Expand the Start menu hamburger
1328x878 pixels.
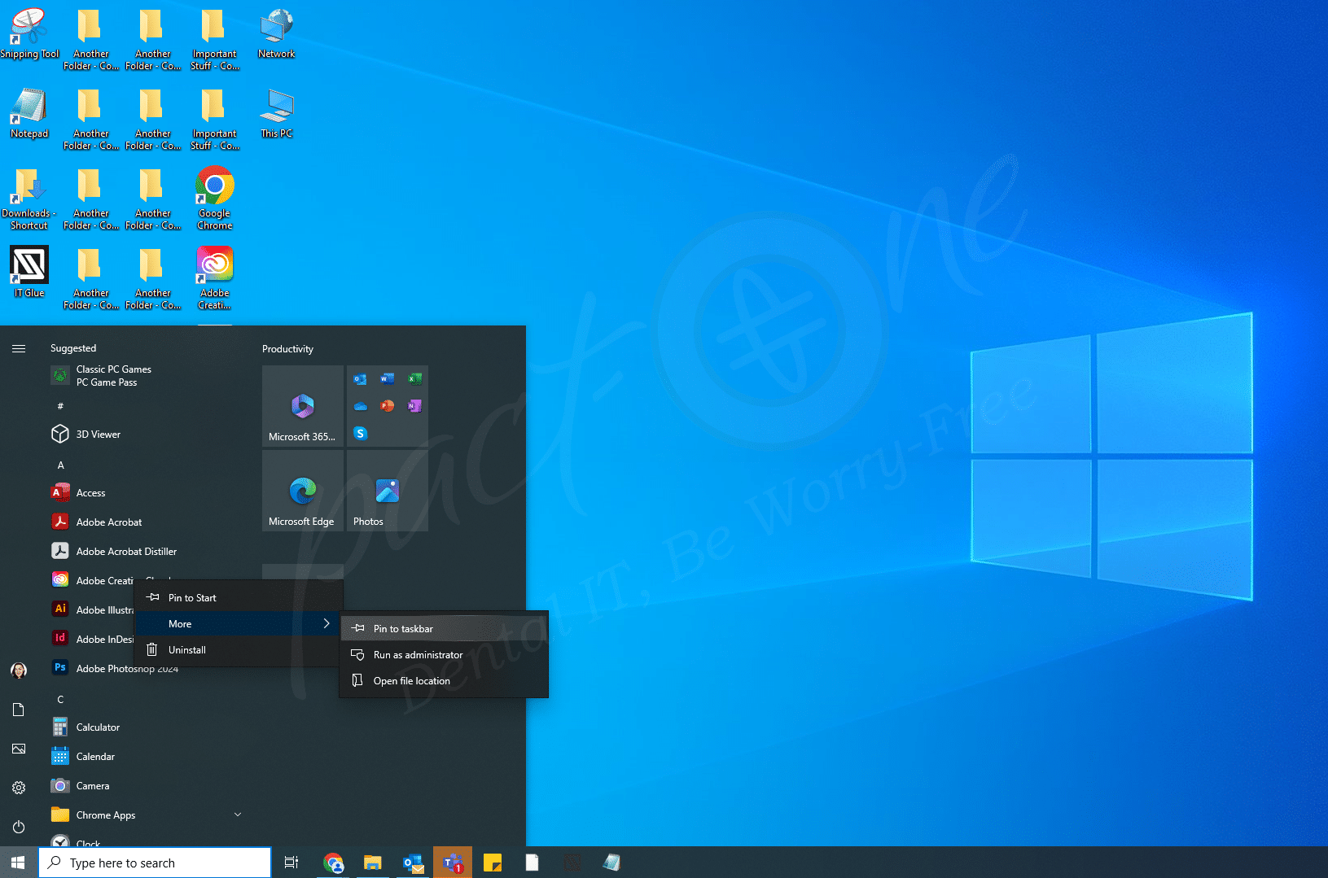(19, 347)
